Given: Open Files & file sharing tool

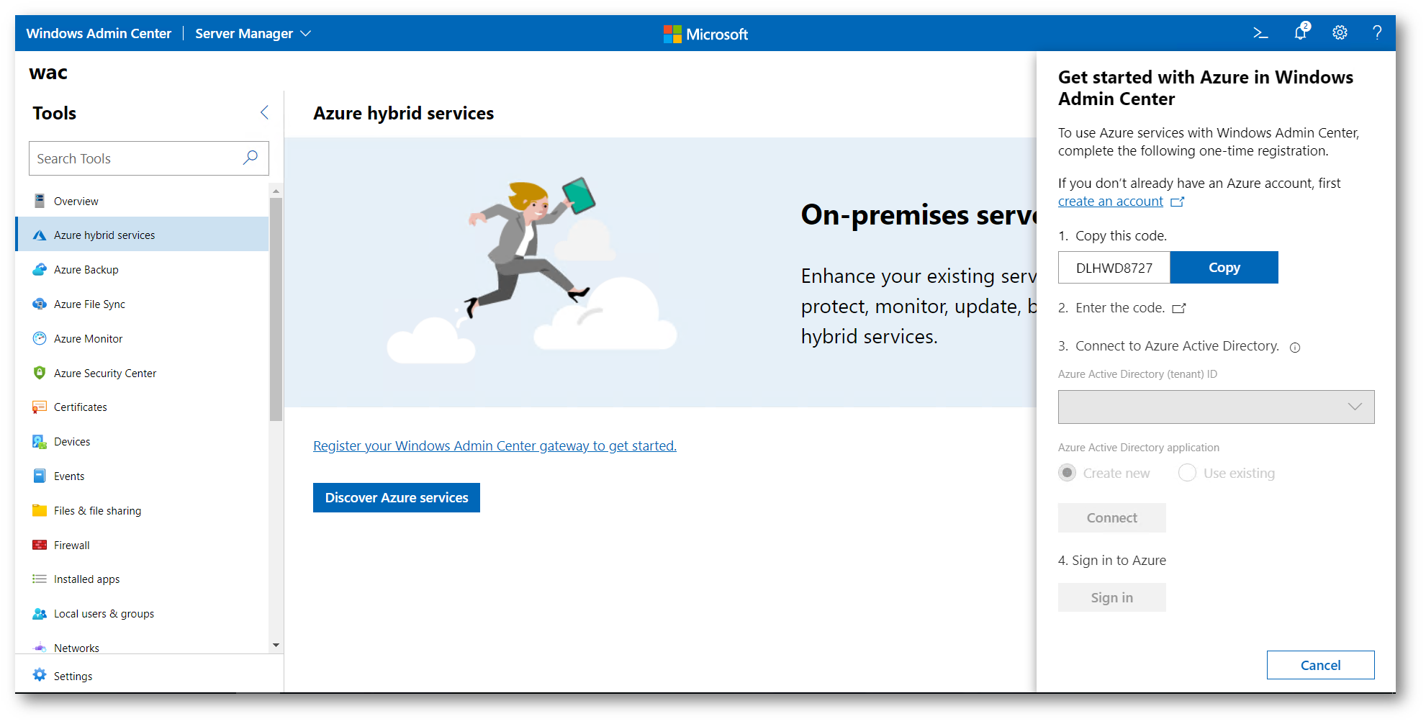Looking at the screenshot, I should click(x=143, y=510).
